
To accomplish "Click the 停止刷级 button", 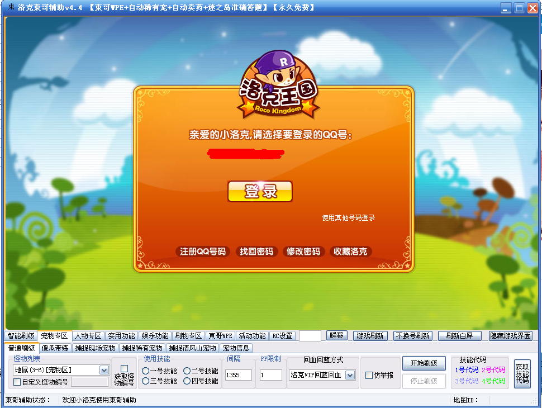I will click(424, 381).
